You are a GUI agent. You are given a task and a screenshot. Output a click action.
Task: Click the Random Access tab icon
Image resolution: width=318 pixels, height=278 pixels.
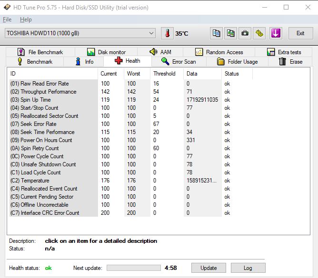[x=199, y=52]
